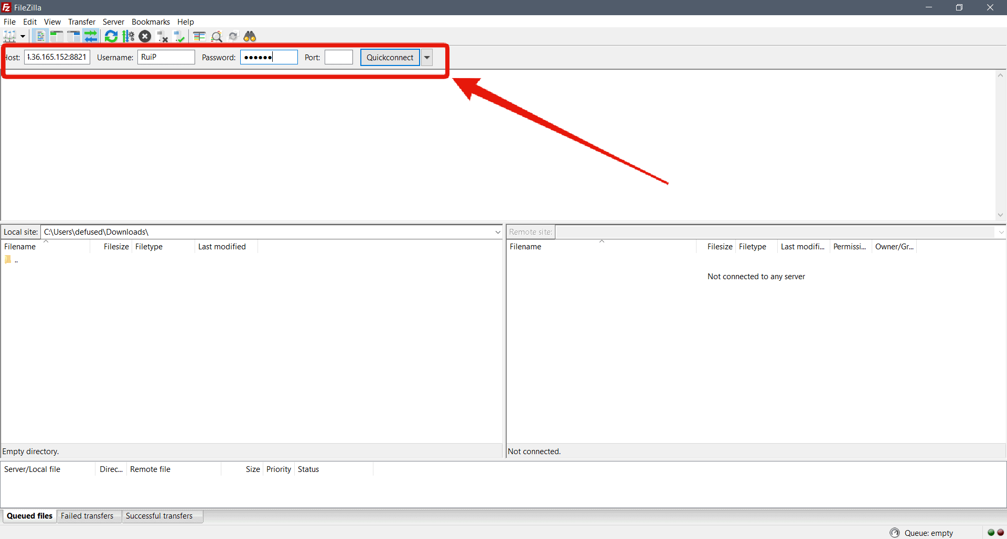Sort remote files by Filename
This screenshot has height=539, width=1007.
point(602,247)
